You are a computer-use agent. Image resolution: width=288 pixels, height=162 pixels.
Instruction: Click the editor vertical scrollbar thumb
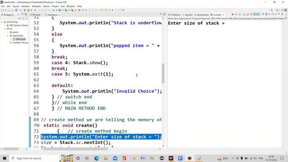[163, 73]
